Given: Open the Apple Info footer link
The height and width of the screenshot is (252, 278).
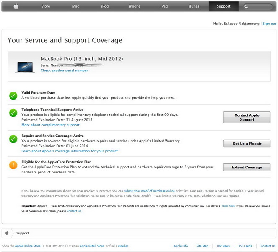Looking at the screenshot, I should click(181, 246).
